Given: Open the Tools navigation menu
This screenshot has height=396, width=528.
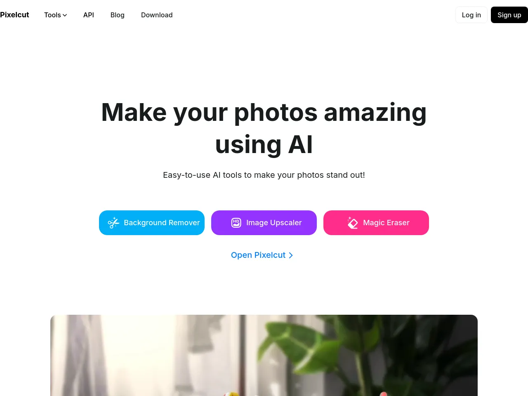Looking at the screenshot, I should [56, 15].
